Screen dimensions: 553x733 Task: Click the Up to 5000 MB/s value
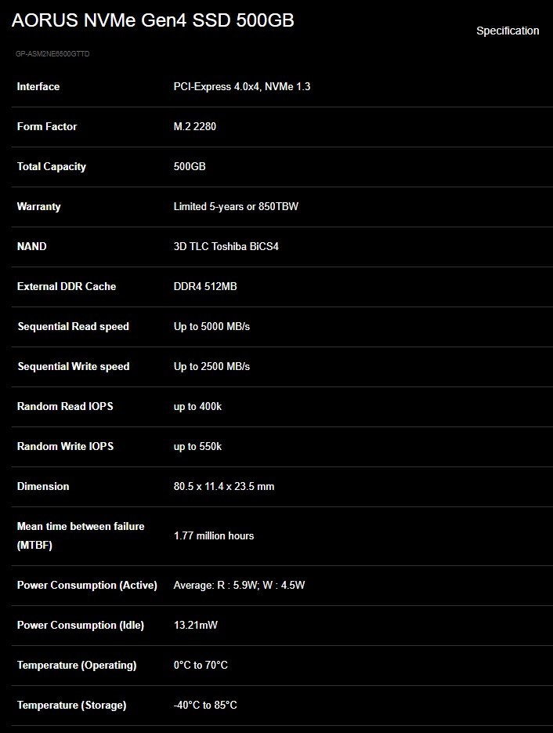pyautogui.click(x=211, y=326)
